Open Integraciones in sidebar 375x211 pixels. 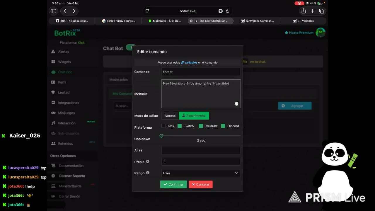[69, 103]
